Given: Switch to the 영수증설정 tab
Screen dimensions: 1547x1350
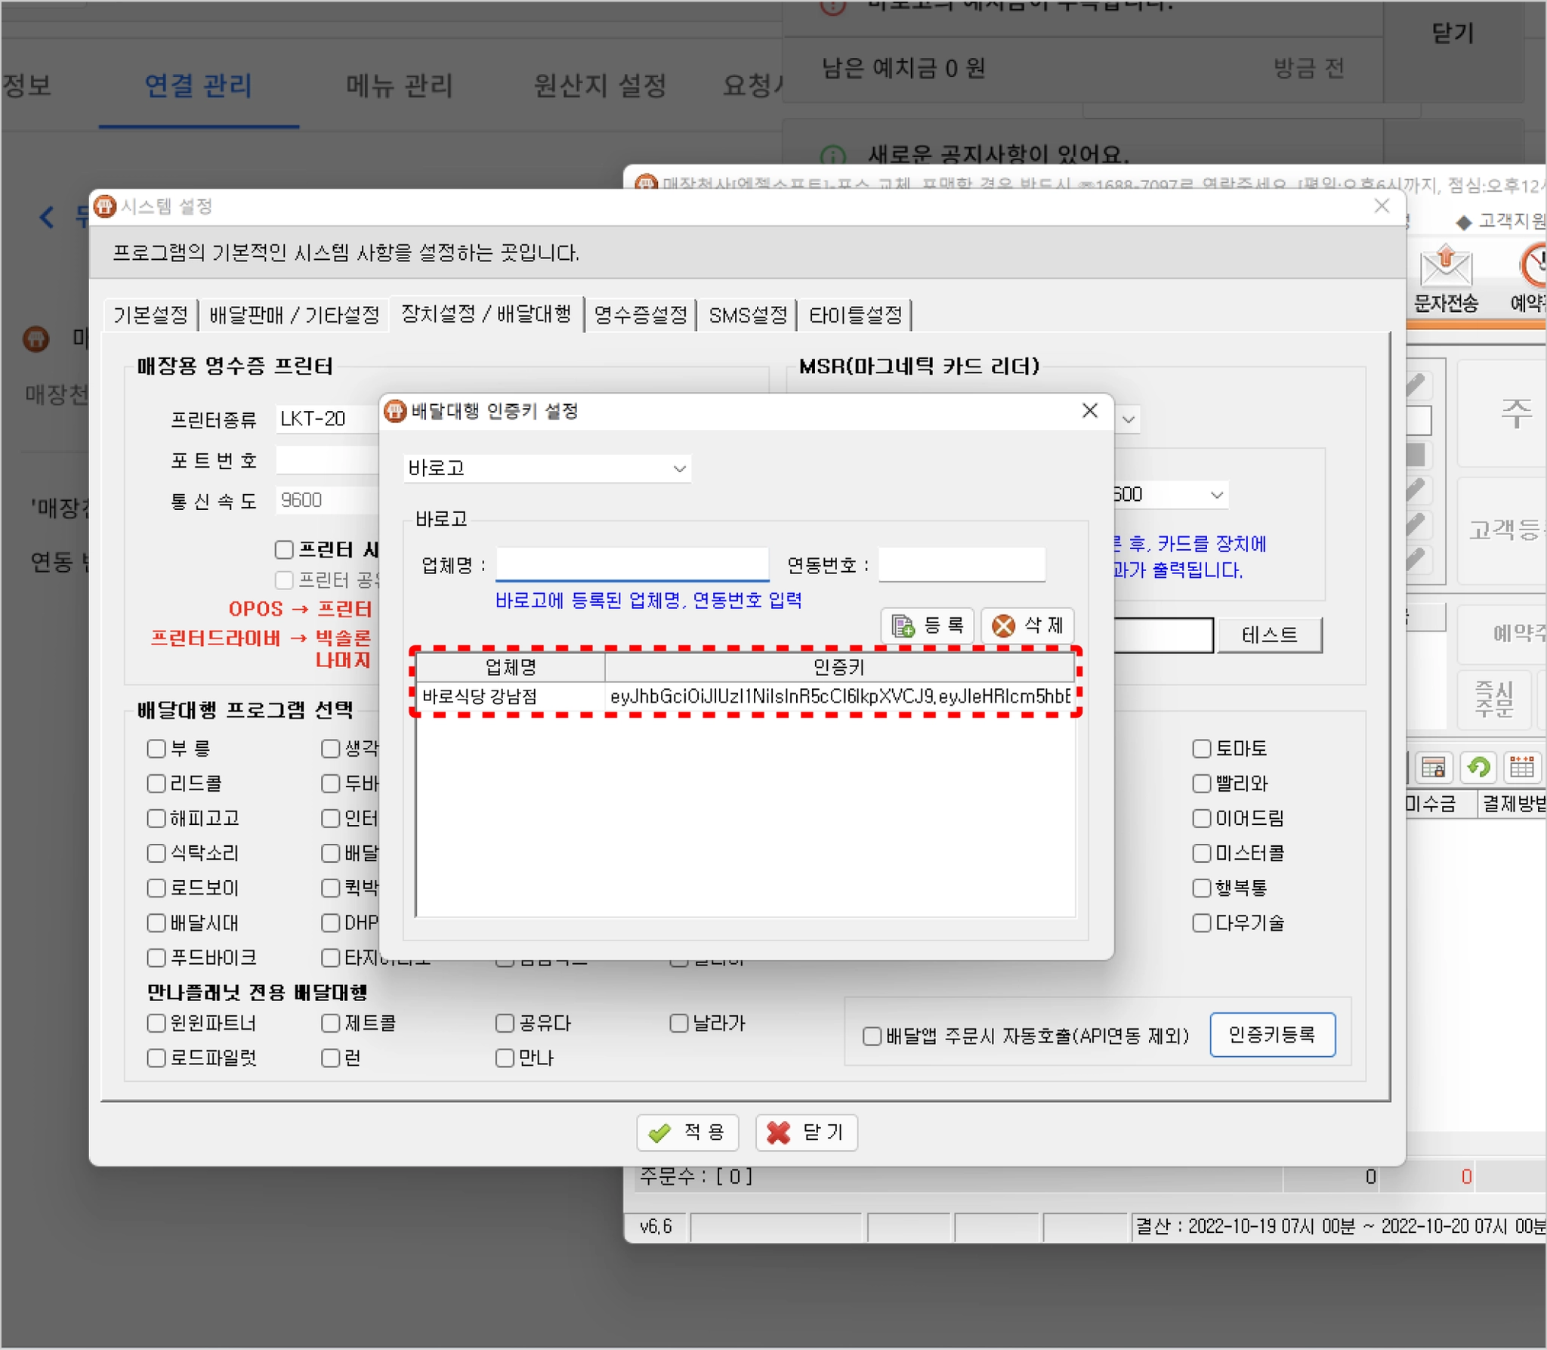Looking at the screenshot, I should point(640,314).
